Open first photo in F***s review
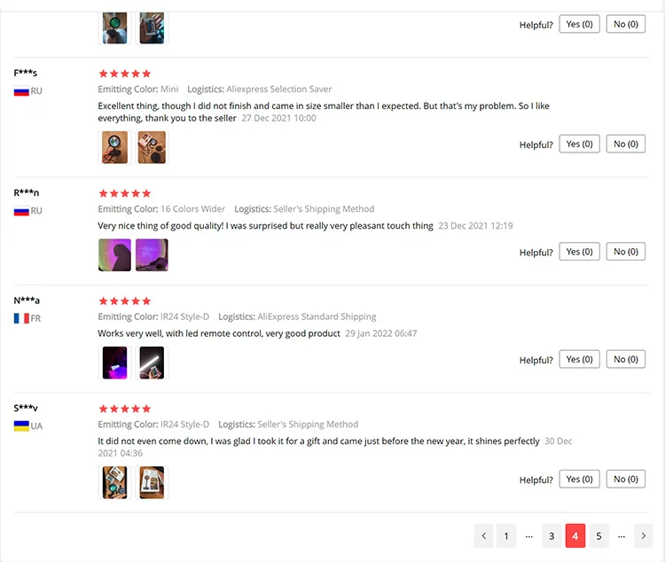 click(114, 148)
